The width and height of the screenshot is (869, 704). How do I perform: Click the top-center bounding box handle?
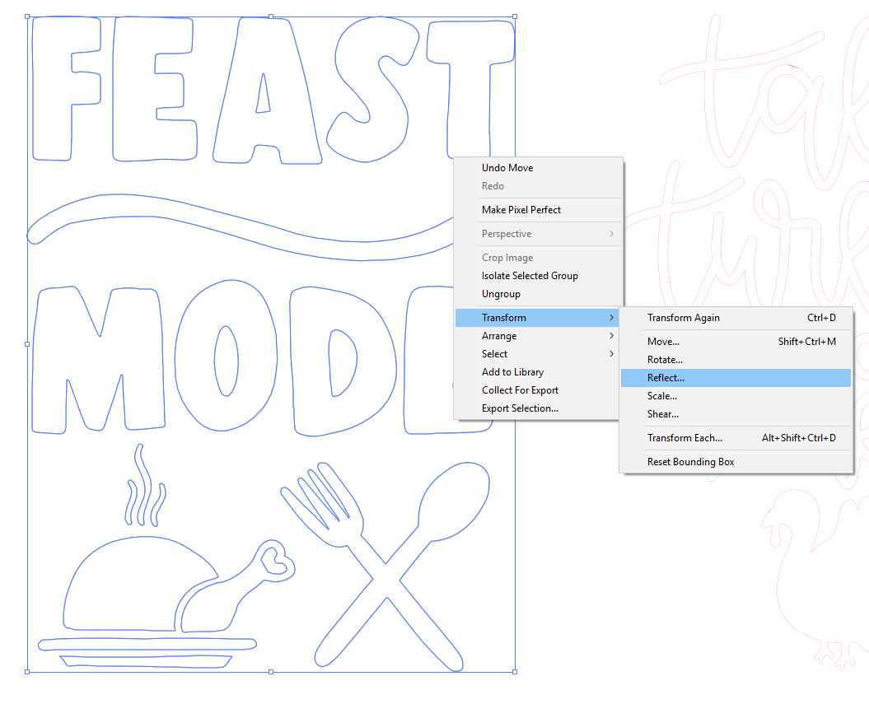pos(271,16)
